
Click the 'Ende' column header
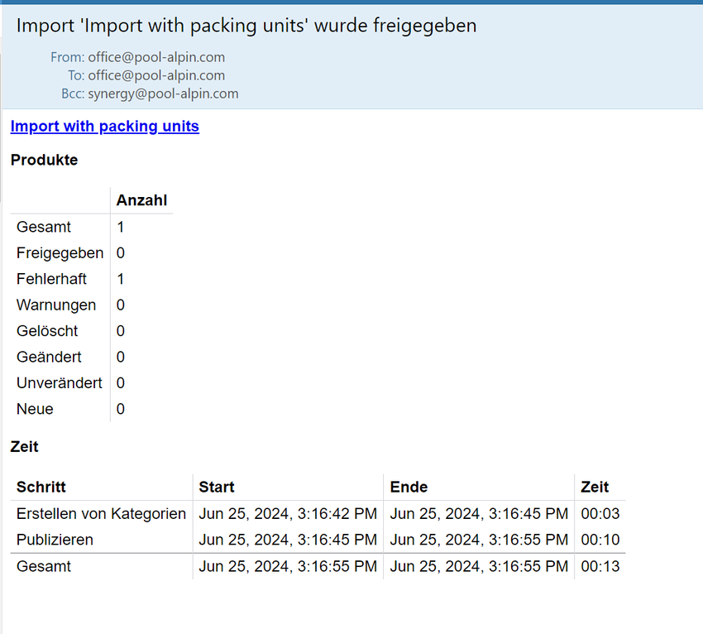coord(409,488)
